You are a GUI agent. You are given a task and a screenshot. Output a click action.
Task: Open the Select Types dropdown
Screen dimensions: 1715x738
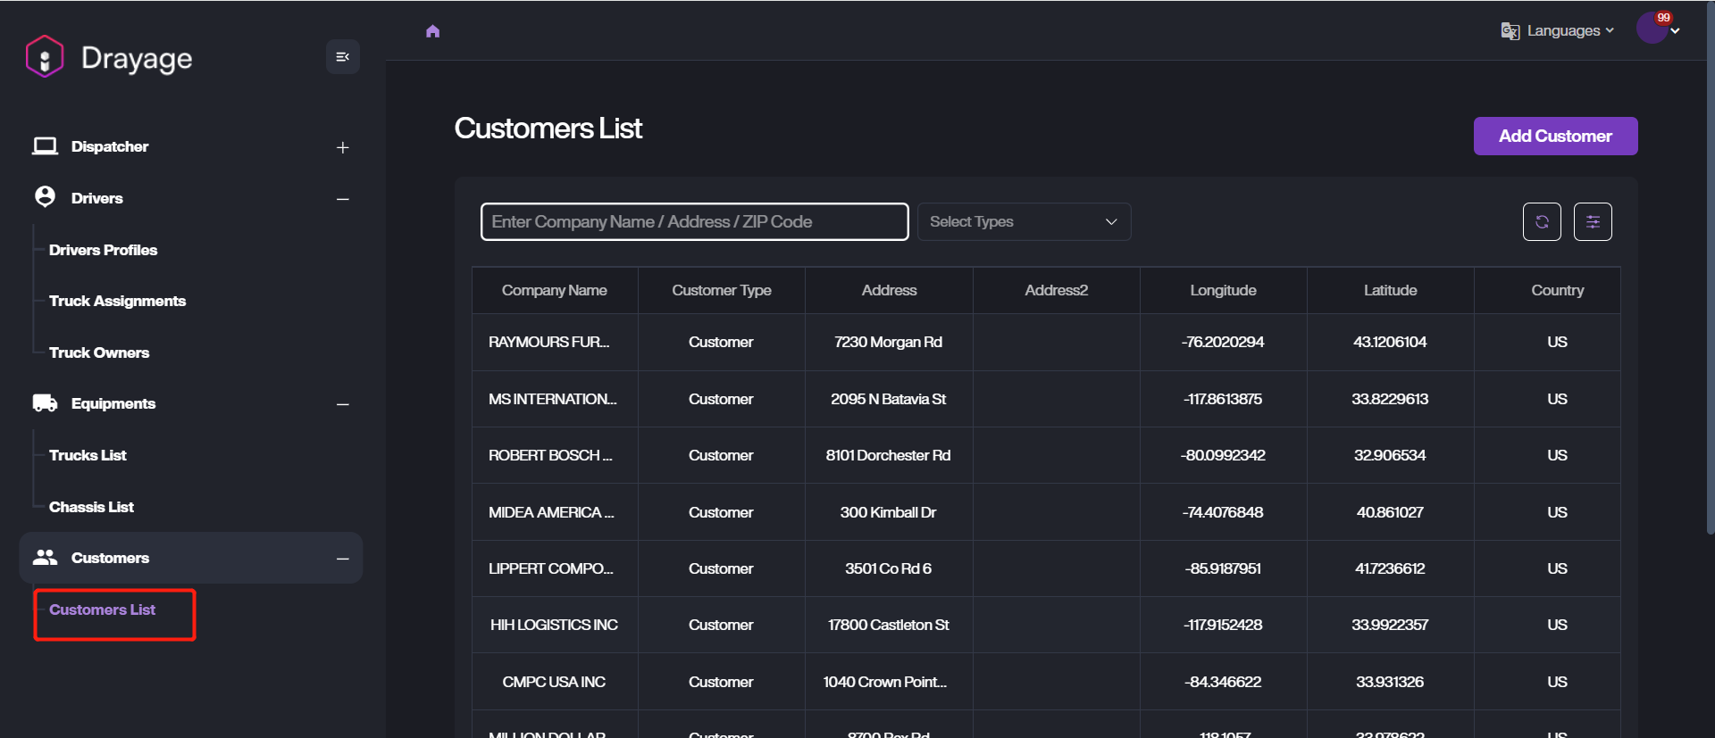pyautogui.click(x=1024, y=222)
